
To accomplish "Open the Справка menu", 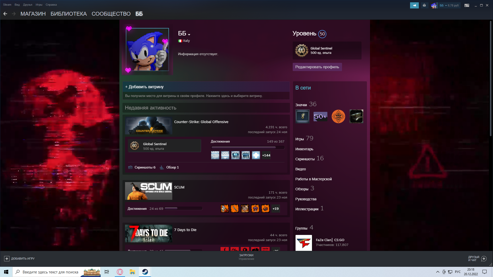I will point(51,5).
